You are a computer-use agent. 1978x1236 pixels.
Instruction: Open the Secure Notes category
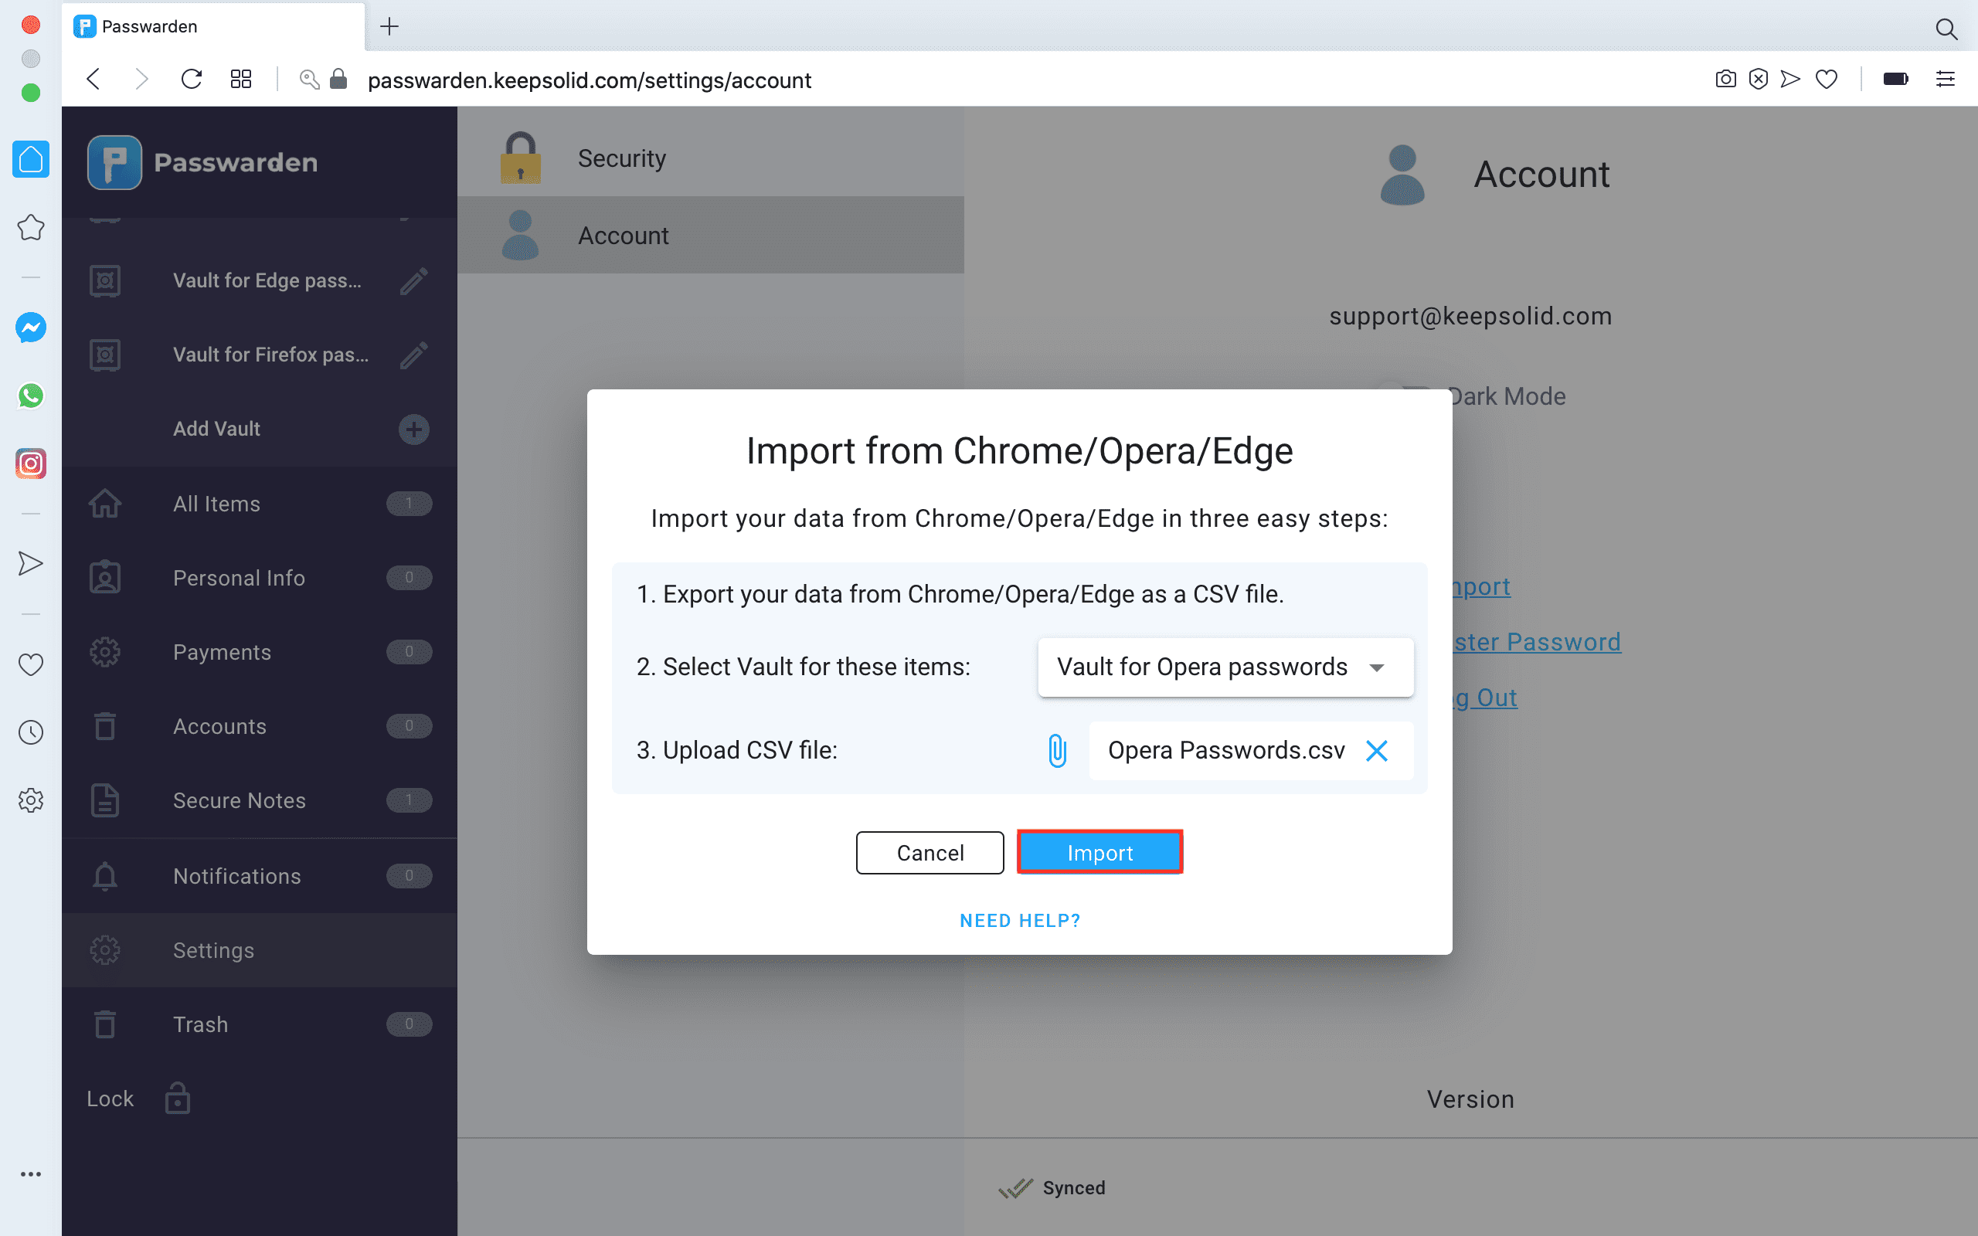click(x=239, y=800)
